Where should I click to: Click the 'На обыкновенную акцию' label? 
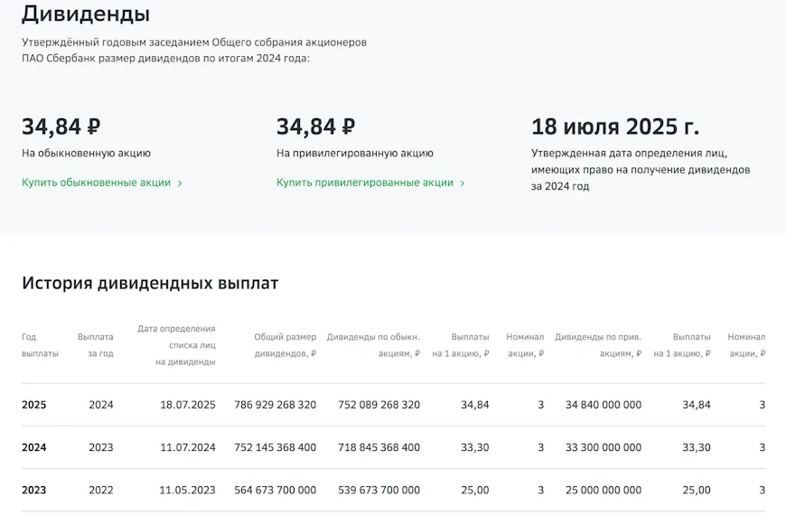[86, 153]
